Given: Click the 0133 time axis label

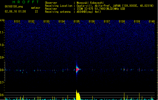Looking at the screenshot, I should click(46, 21).
